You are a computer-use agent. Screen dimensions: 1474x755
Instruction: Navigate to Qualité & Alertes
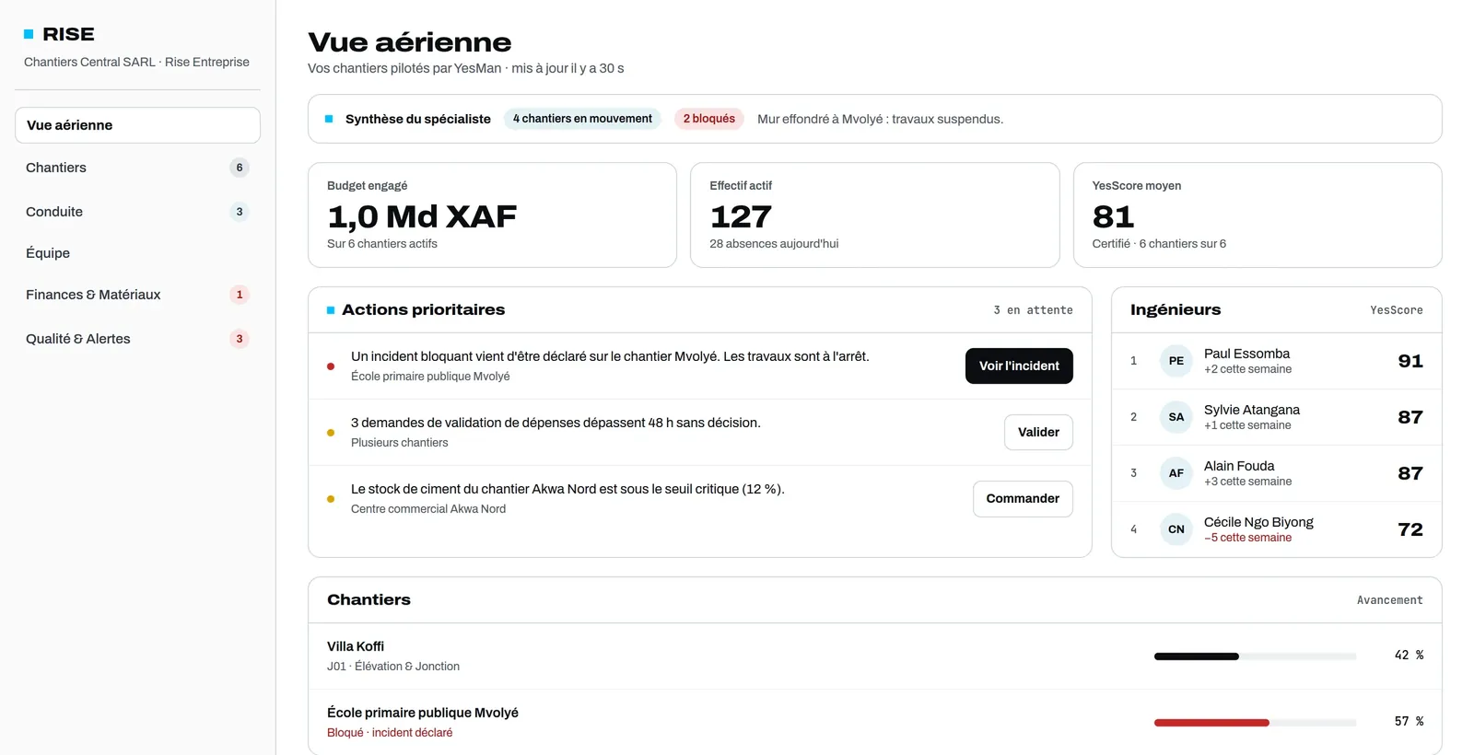point(137,339)
